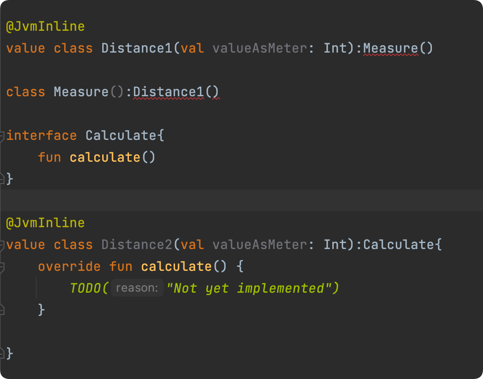Click the second @JvmInline annotation above Distance2
Viewport: 483px width, 379px height.
(45, 223)
